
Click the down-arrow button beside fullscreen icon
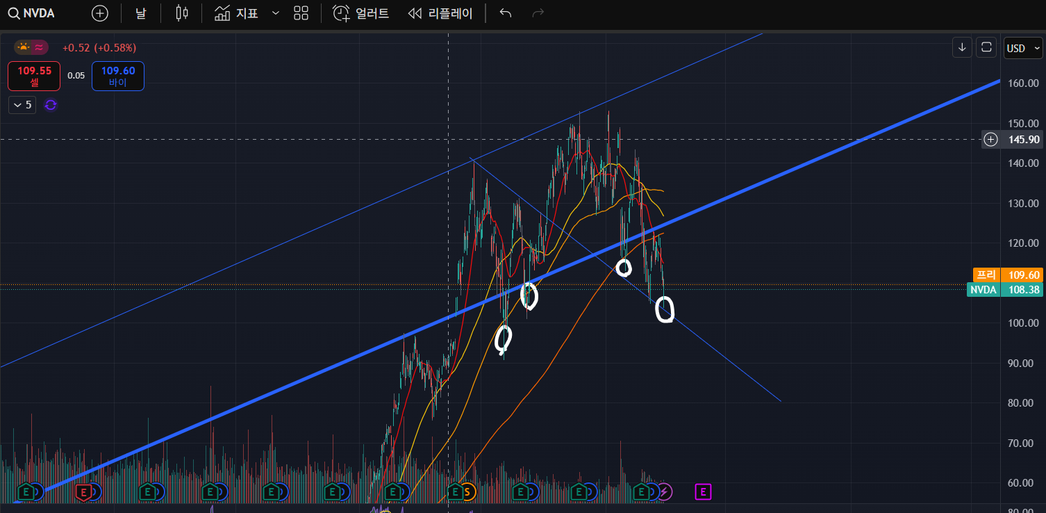point(962,47)
